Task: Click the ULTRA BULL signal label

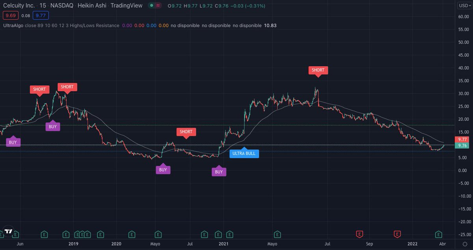Action: (x=244, y=153)
